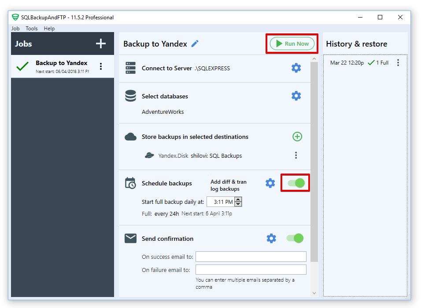Click the Yandex.Disk saucer icon

click(150, 156)
